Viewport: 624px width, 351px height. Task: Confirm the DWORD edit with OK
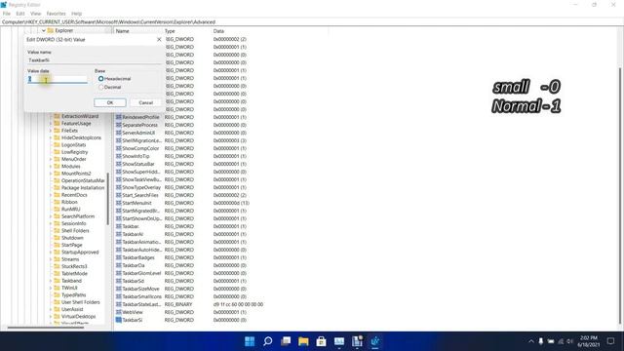(110, 102)
